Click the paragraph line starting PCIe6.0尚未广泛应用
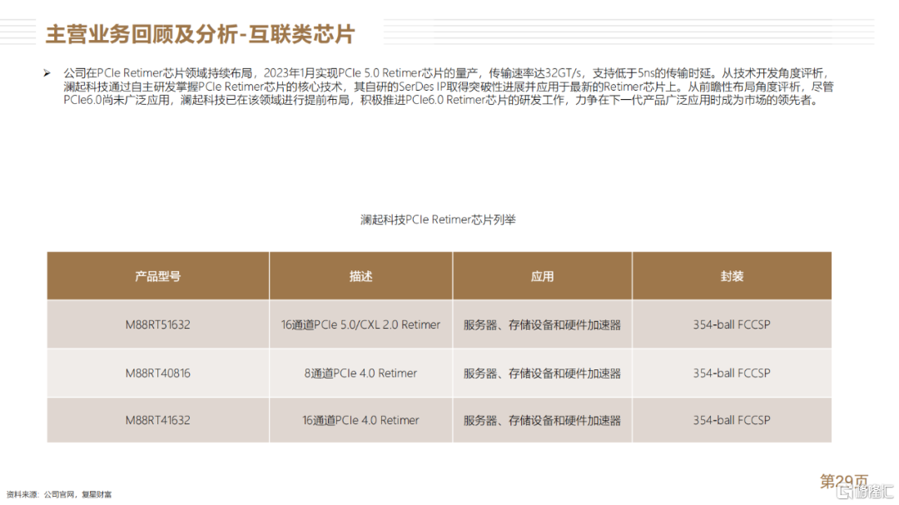Screen dimensions: 899x505 [x=441, y=100]
